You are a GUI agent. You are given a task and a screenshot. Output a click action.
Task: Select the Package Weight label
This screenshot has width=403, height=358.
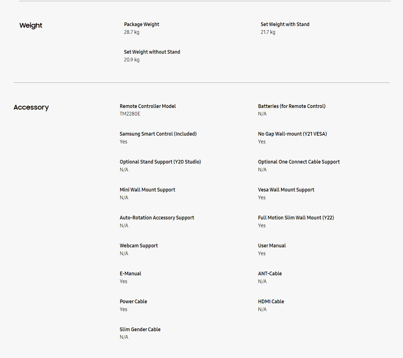click(141, 25)
